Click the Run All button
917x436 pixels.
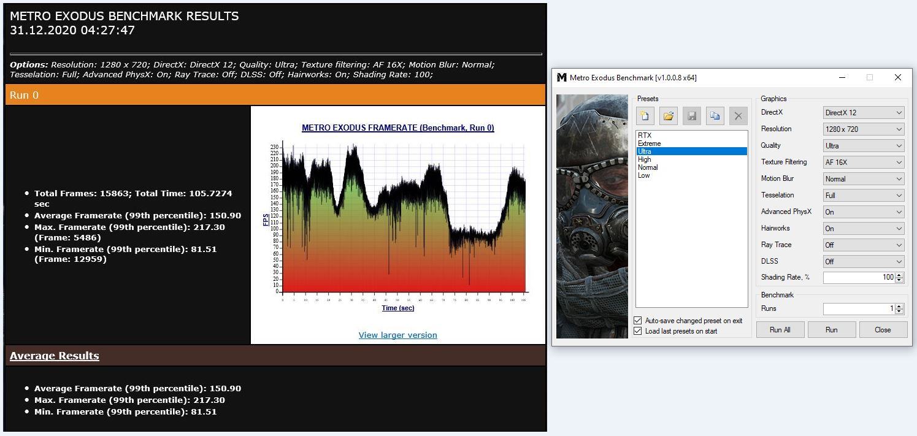(780, 330)
